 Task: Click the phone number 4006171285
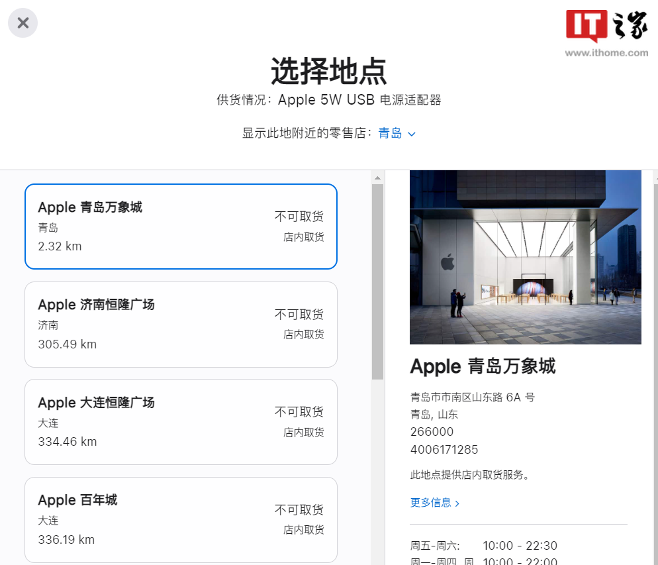[x=444, y=450]
